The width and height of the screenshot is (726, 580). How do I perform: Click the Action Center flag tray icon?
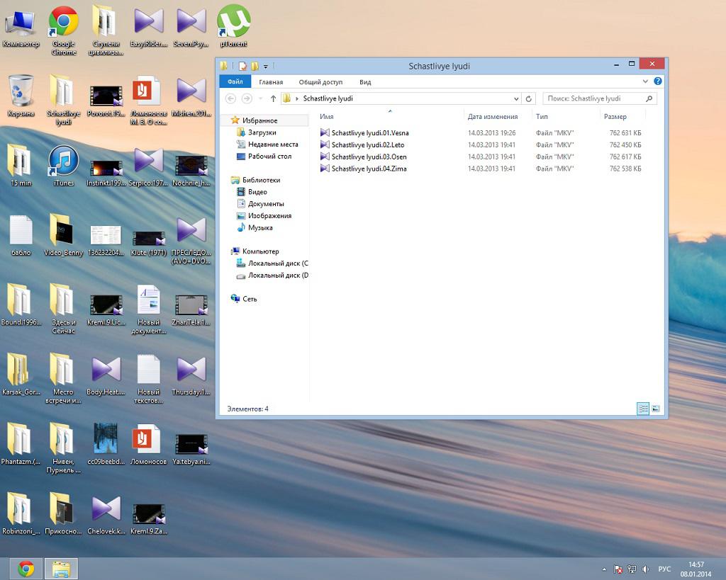[618, 569]
